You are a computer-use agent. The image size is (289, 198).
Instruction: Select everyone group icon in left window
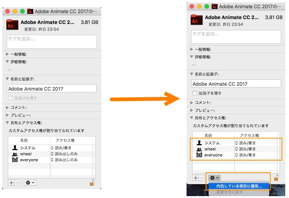pyautogui.click(x=15, y=159)
